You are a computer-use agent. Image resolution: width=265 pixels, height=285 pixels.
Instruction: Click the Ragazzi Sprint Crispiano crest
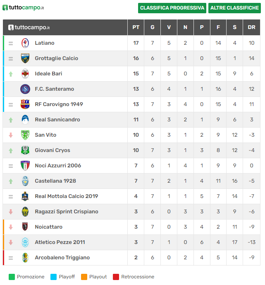pyautogui.click(x=25, y=212)
